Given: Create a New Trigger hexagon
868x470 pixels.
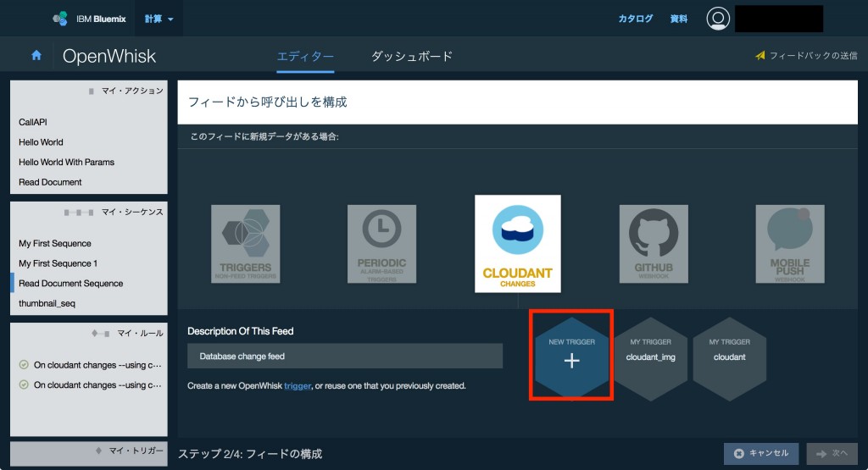Looking at the screenshot, I should [572, 357].
